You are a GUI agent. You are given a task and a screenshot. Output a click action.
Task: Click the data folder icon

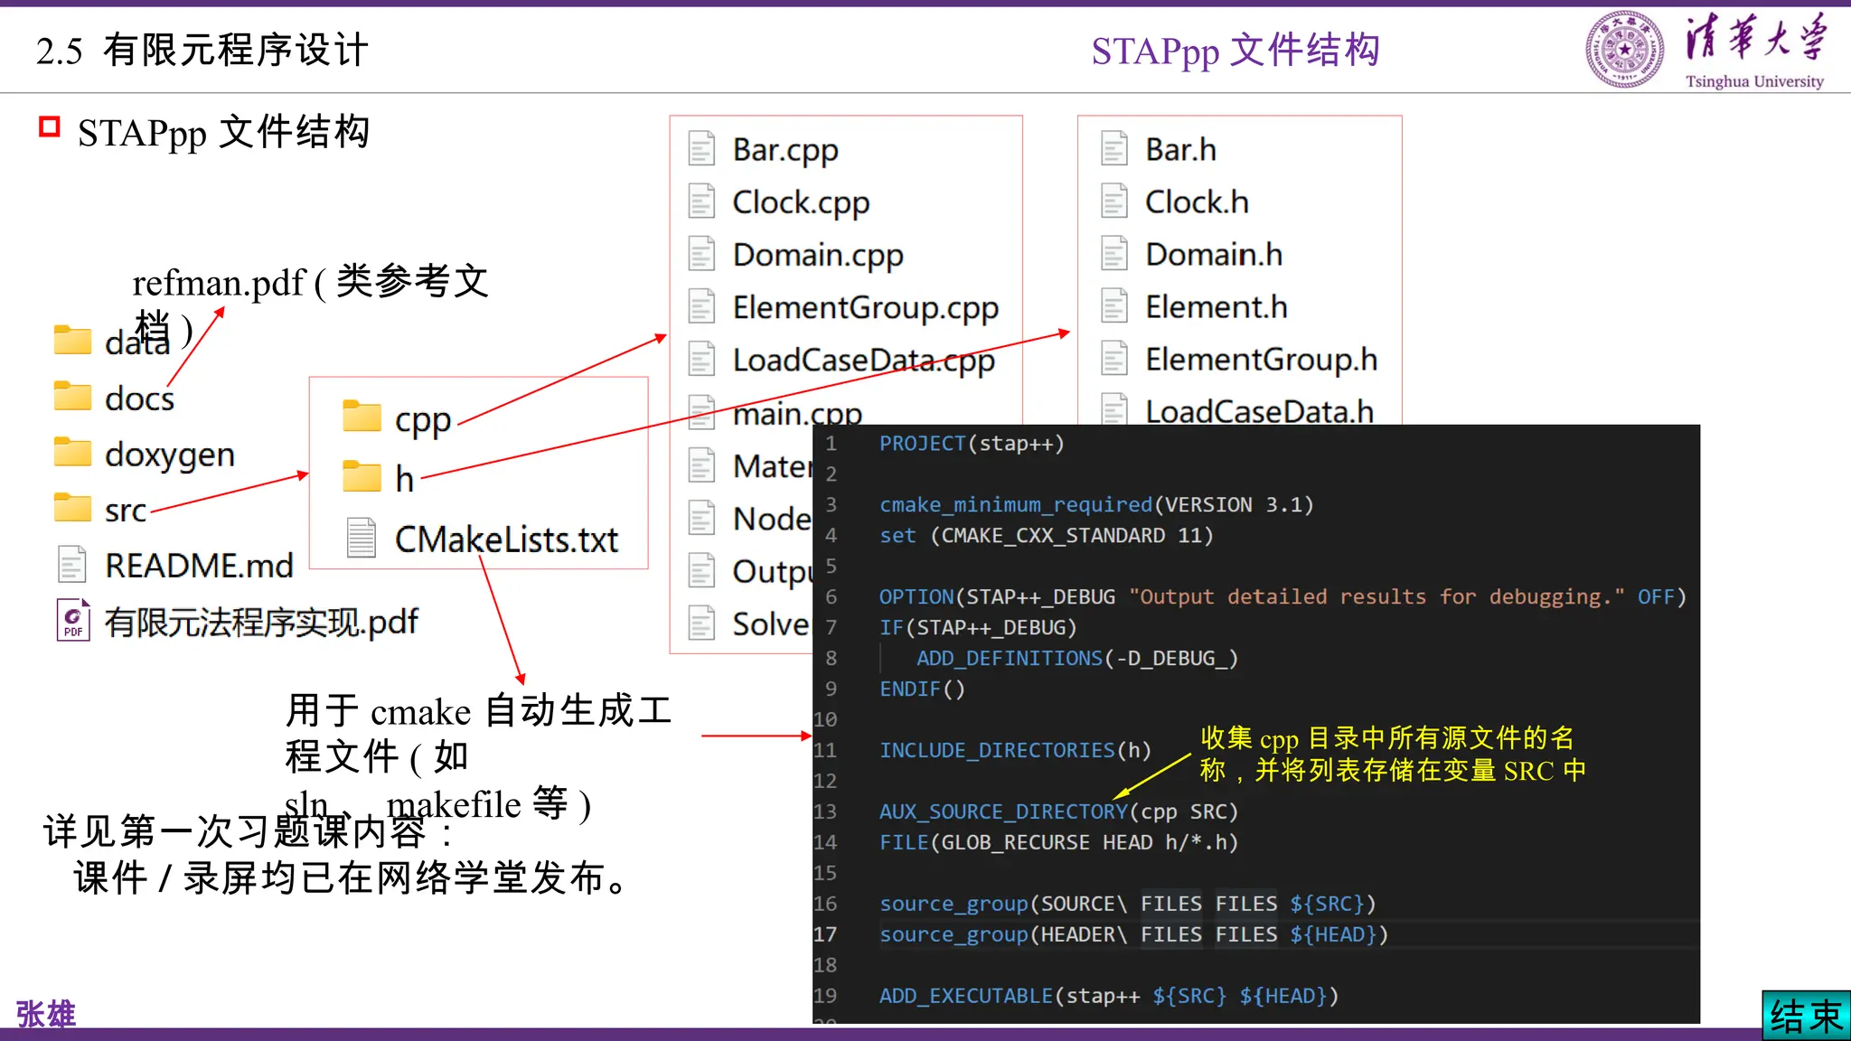tap(72, 341)
